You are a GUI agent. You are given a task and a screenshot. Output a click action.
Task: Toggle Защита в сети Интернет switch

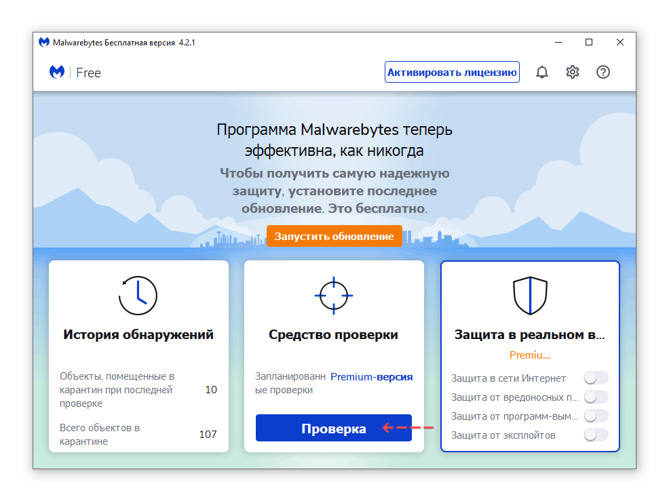click(596, 378)
